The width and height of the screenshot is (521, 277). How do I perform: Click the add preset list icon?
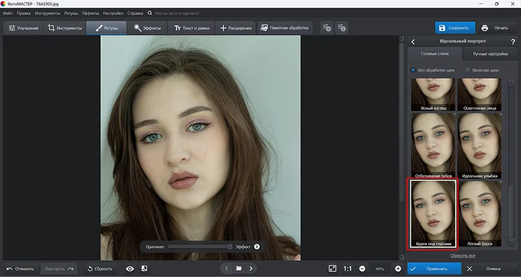click(327, 28)
